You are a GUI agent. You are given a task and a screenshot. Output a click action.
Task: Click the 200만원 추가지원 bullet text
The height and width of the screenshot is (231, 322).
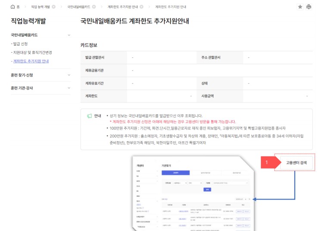(x=206, y=140)
